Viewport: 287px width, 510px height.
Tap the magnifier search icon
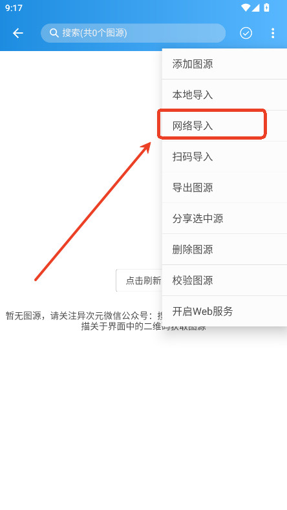click(54, 33)
